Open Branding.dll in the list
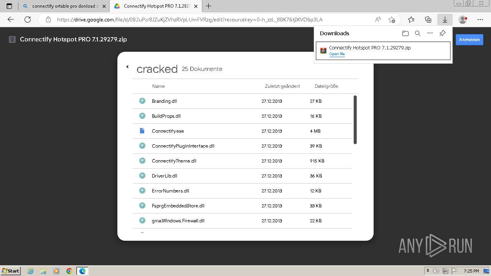Image resolution: width=491 pixels, height=276 pixels. point(242,101)
